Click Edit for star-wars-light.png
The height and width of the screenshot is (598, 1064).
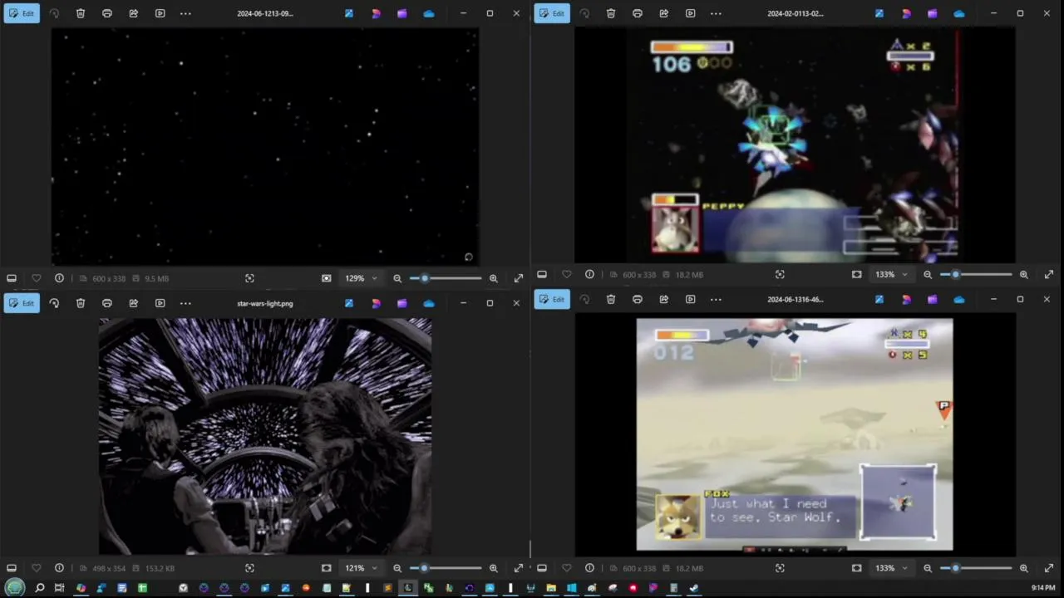(22, 303)
